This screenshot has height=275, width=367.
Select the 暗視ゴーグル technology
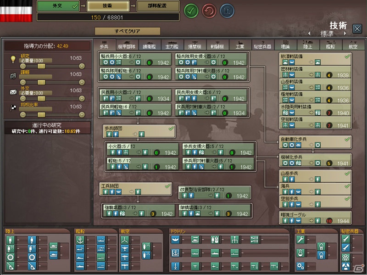pos(315,218)
